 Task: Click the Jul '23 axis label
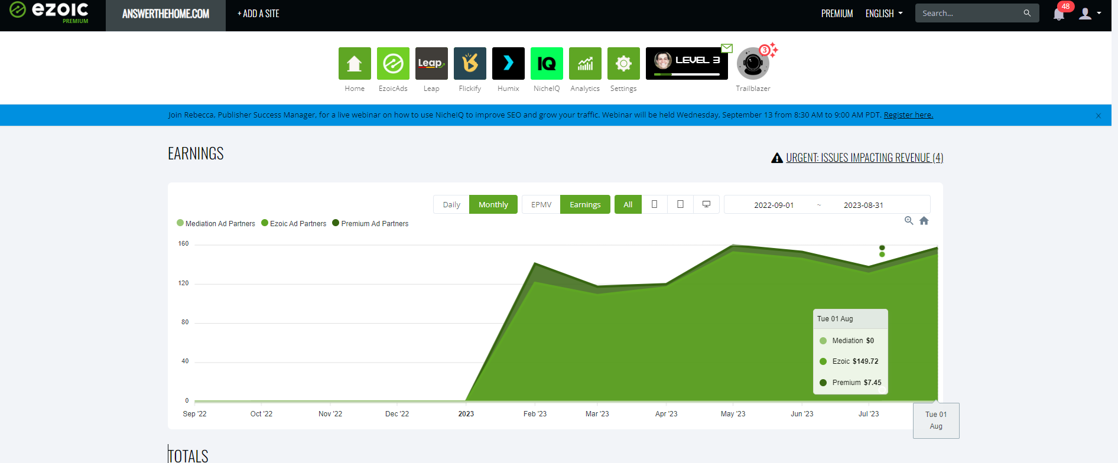(869, 414)
